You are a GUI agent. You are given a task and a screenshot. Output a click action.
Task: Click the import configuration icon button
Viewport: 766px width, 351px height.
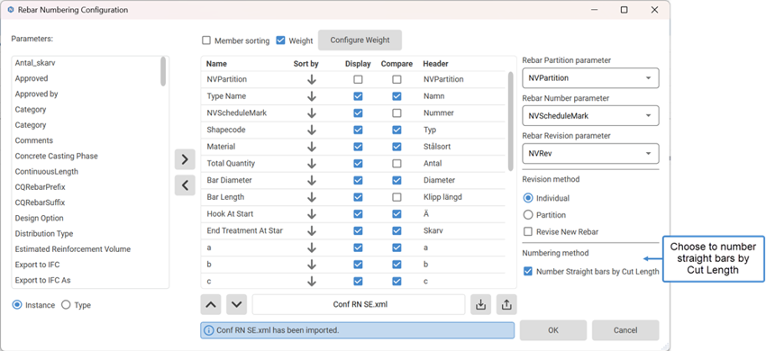pyautogui.click(x=480, y=304)
